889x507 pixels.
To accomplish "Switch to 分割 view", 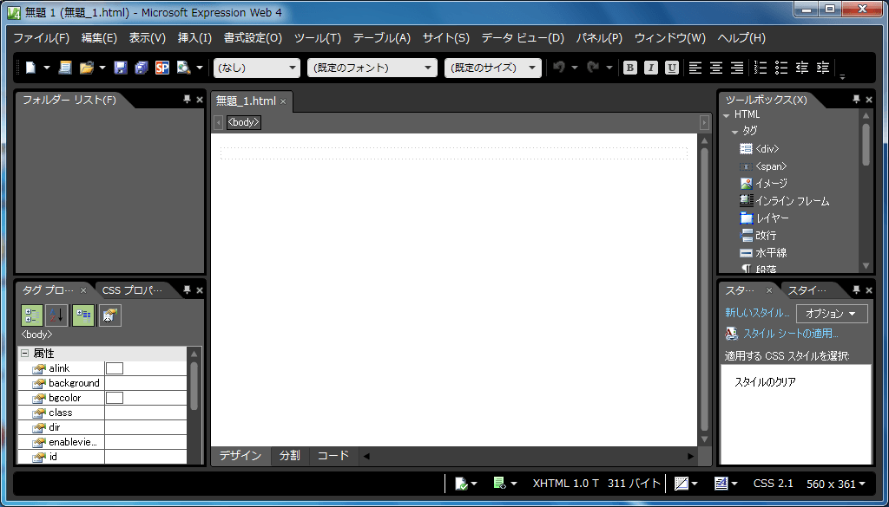I will pyautogui.click(x=290, y=456).
